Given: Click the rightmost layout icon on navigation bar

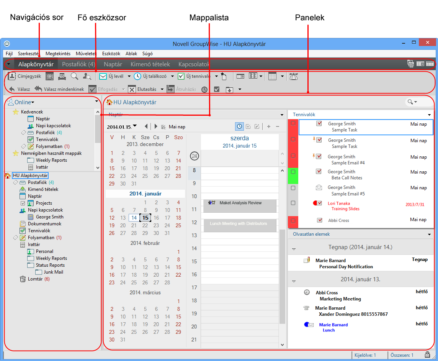Looking at the screenshot, I should (x=430, y=64).
